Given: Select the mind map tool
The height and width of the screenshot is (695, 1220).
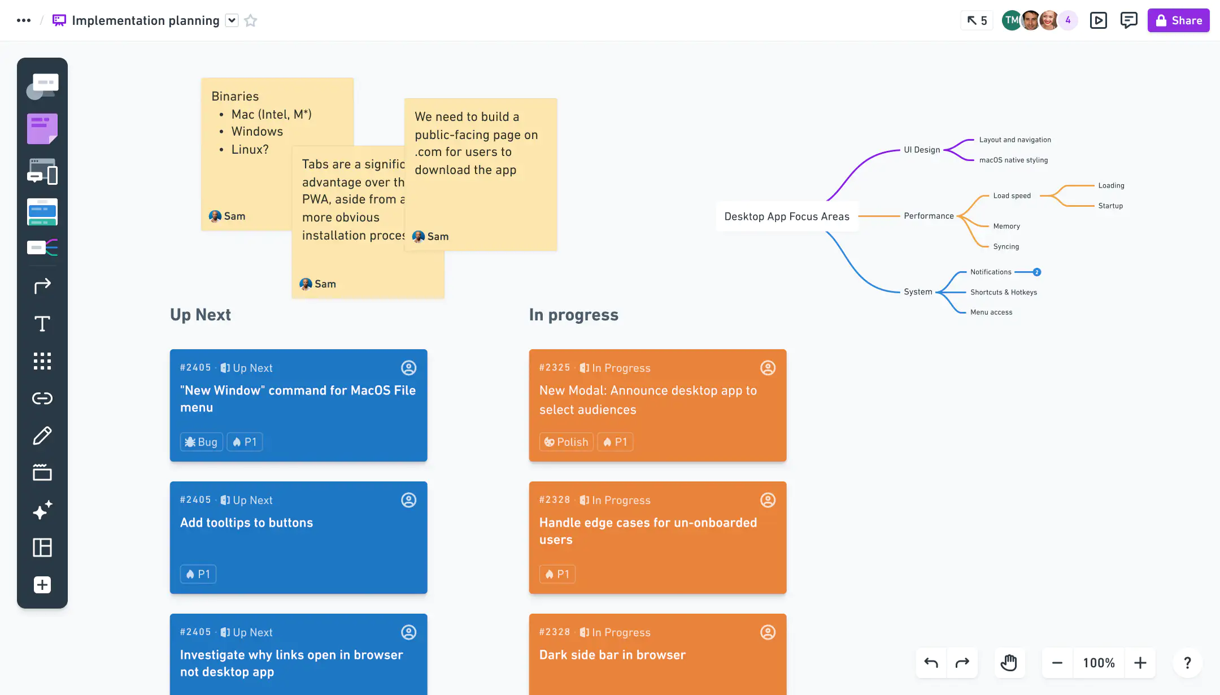Looking at the screenshot, I should (42, 247).
